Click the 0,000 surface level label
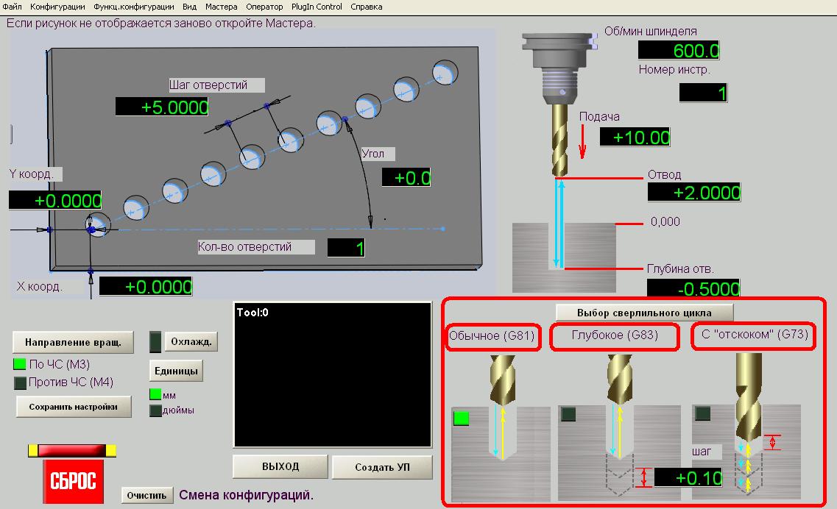This screenshot has height=509, width=837. click(x=665, y=222)
